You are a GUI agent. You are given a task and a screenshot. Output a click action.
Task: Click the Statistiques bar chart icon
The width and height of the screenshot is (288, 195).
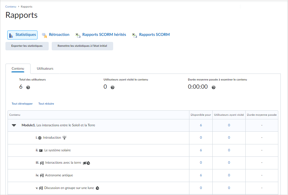point(11,36)
